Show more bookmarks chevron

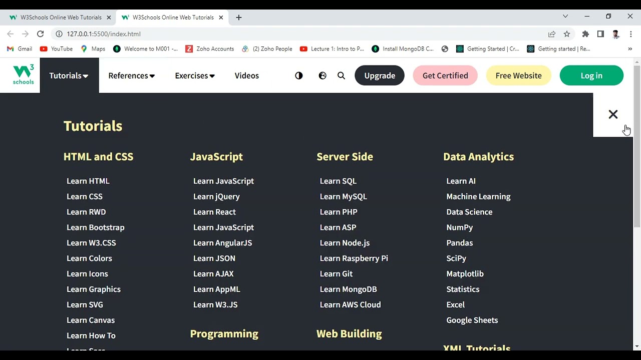coord(630,49)
